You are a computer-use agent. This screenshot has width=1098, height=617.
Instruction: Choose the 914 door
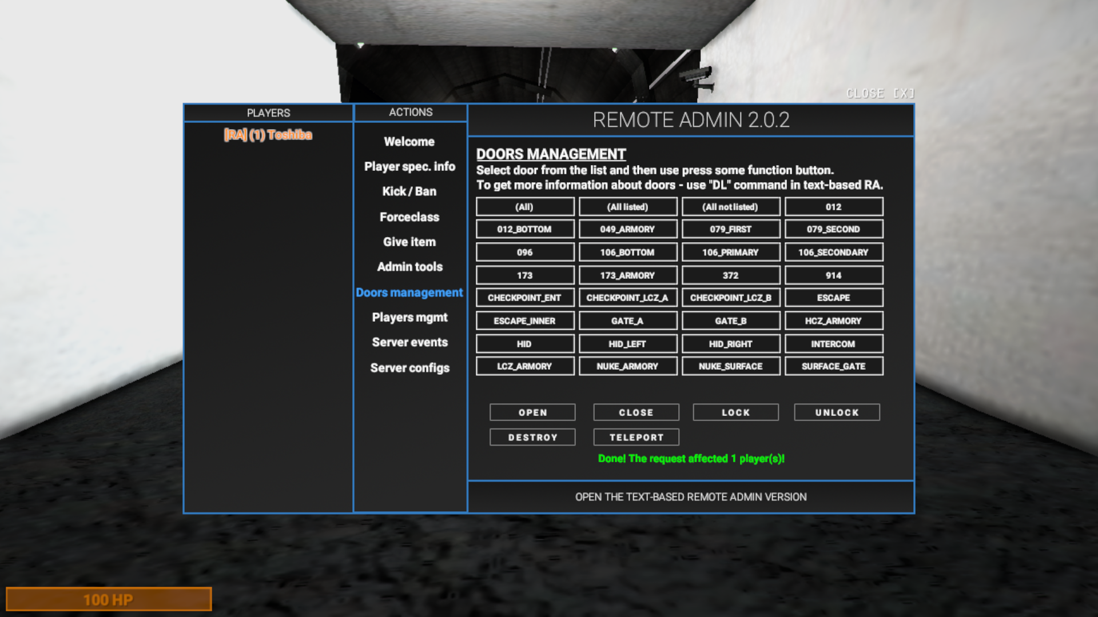tap(833, 275)
